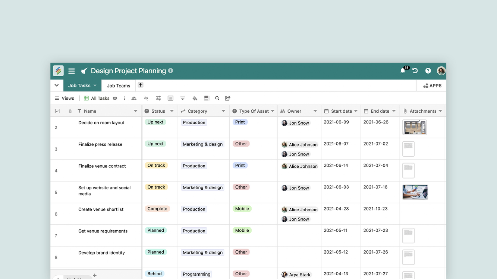Screen dimensions: 497x279
Task: Expand the tables list chevron
Action: pyautogui.click(x=57, y=85)
